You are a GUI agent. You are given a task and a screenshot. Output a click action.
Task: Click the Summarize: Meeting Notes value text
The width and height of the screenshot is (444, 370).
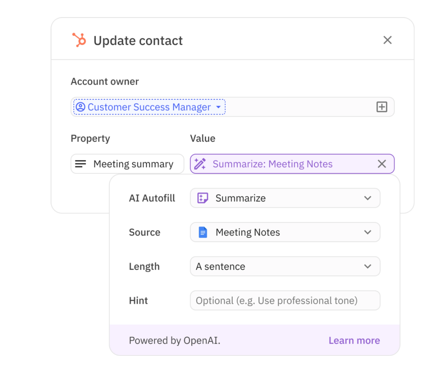coord(272,164)
